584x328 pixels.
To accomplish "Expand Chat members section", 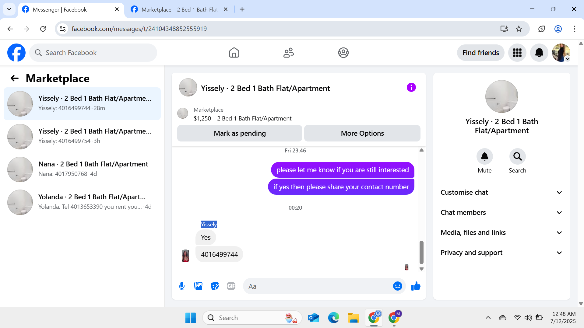I will (x=501, y=212).
